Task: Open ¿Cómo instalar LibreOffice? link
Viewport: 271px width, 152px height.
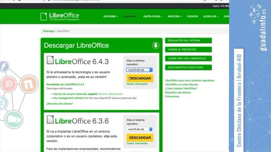Action: pos(181,88)
